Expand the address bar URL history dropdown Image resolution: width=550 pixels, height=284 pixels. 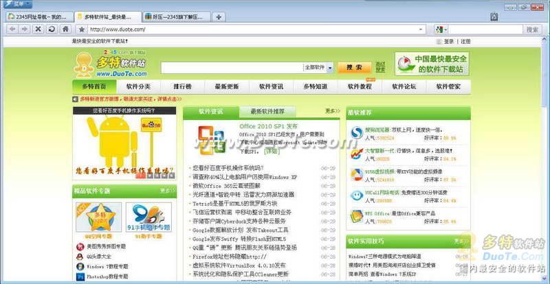click(421, 29)
